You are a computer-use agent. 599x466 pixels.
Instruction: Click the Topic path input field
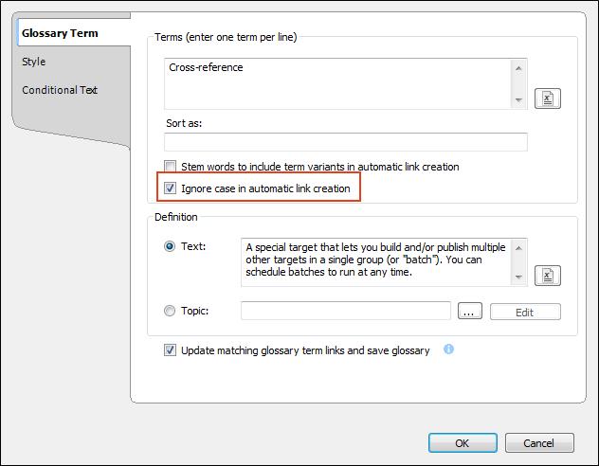click(x=346, y=311)
